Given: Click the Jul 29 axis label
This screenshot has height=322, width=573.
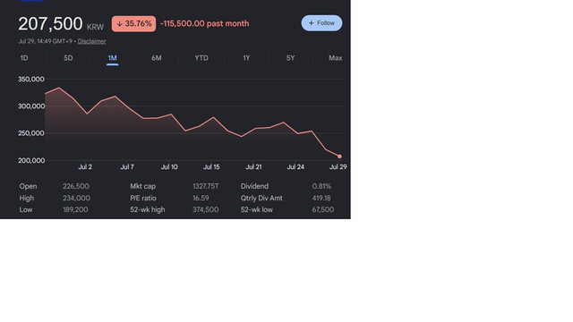Looking at the screenshot, I should point(338,167).
